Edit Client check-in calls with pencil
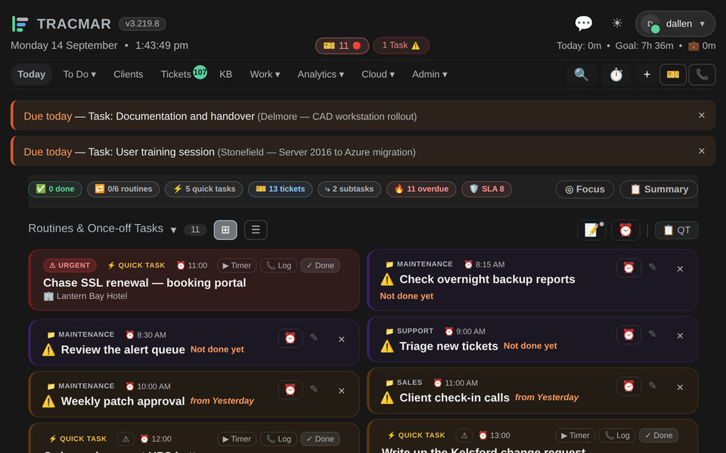Image resolution: width=726 pixels, height=453 pixels. (x=653, y=385)
